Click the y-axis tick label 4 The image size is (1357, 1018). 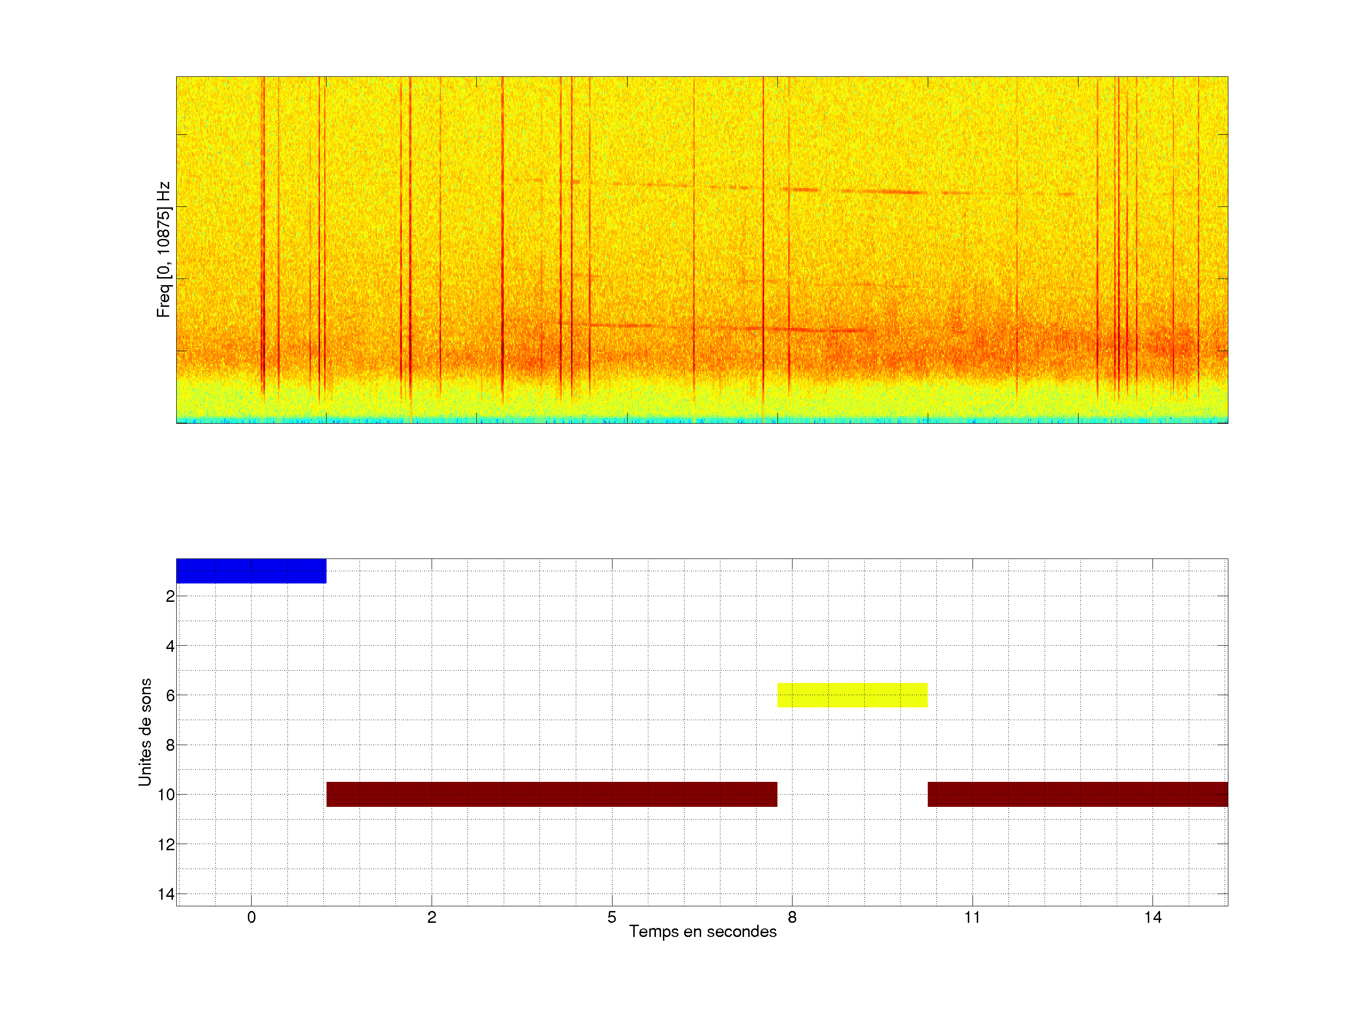pos(170,646)
